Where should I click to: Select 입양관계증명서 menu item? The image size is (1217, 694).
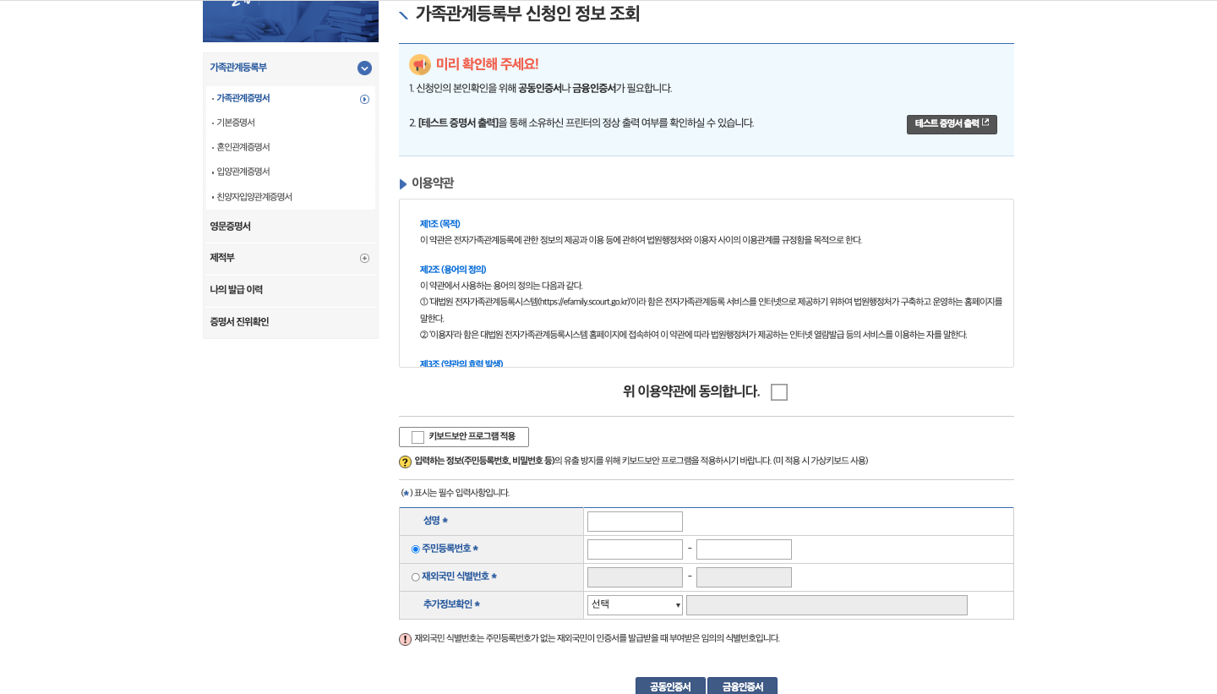243,172
